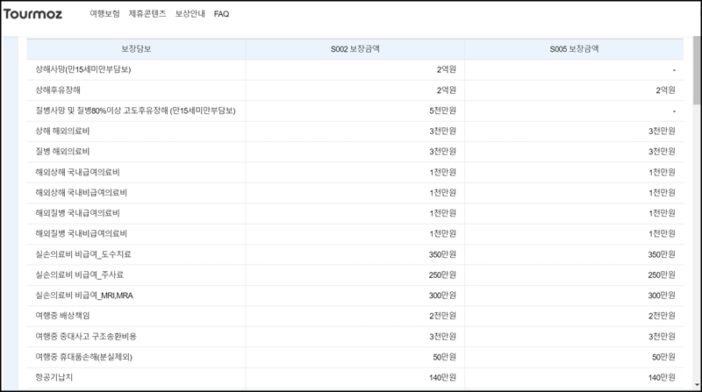Click S005 1천만원 for 해외질병 국내급여의료비
The width and height of the screenshot is (702, 392).
coord(662,213)
